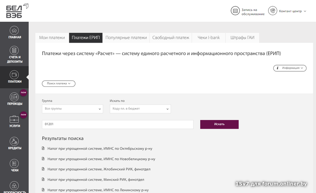Open the Группа dropdown showing Все группы
The width and height of the screenshot is (316, 193).
pos(73,109)
